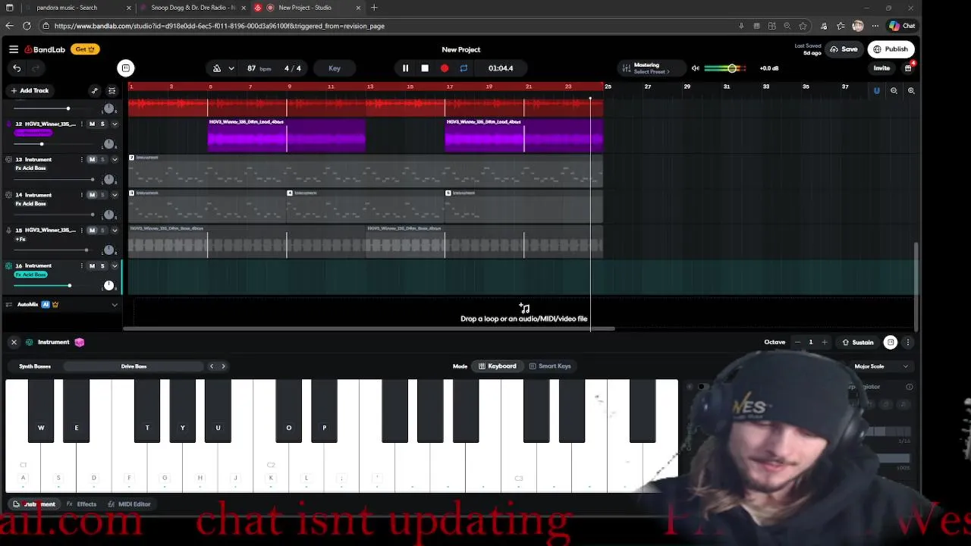Expand track 13 chevron

pos(115,160)
